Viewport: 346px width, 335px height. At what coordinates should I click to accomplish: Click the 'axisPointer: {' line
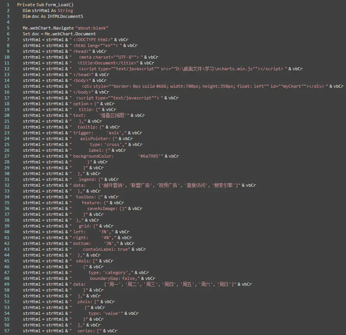coord(77,139)
